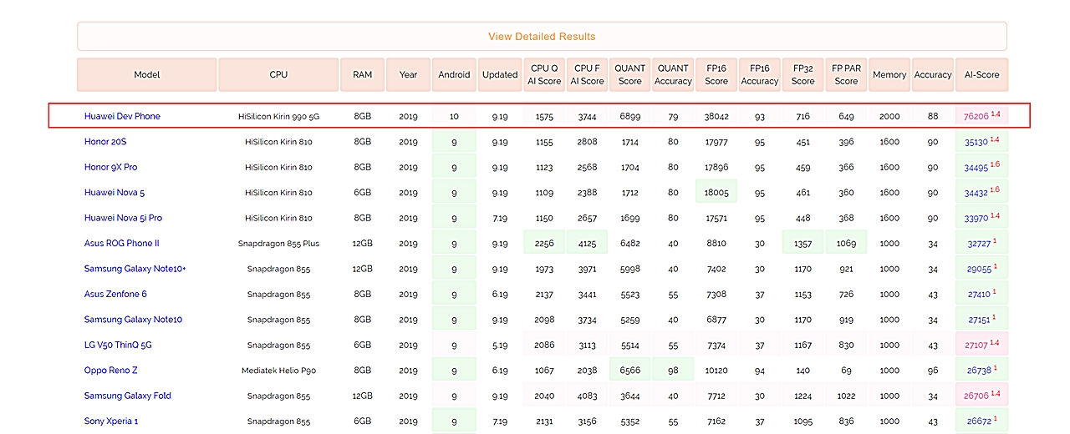Click the Snapdragon 855 Plus cell
The width and height of the screenshot is (1070, 434).
tap(278, 244)
